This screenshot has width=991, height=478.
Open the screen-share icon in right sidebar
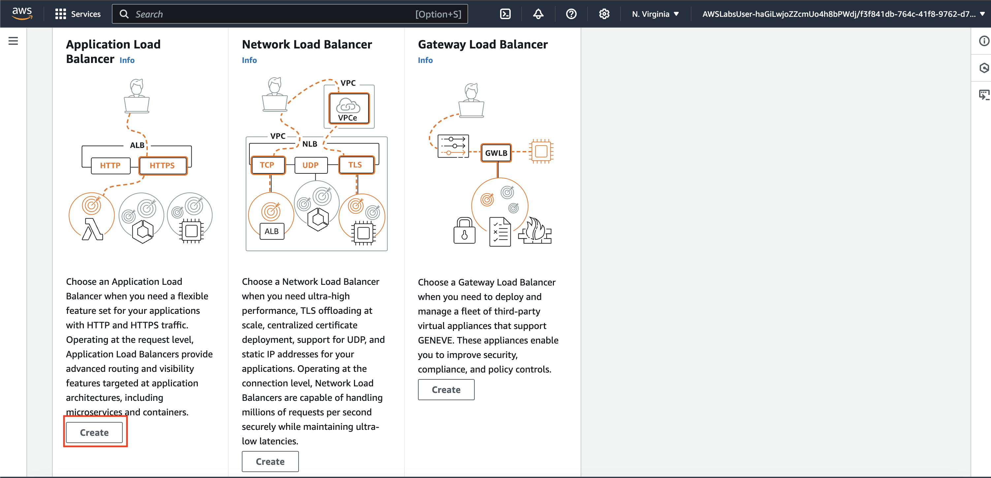[x=983, y=95]
